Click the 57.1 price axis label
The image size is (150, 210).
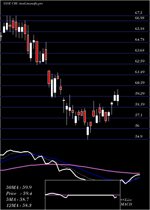tap(139, 115)
